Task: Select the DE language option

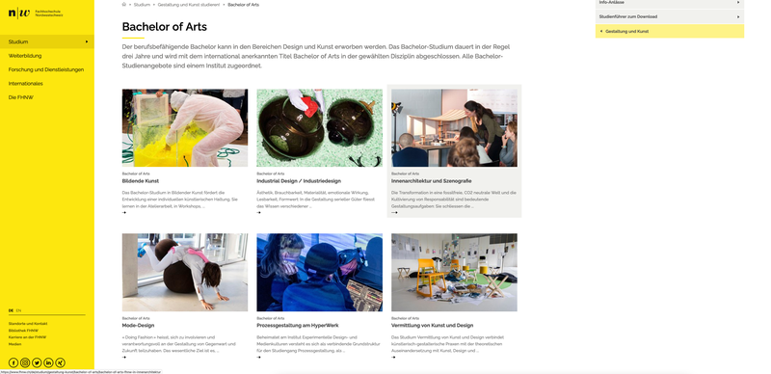Action: pyautogui.click(x=11, y=310)
